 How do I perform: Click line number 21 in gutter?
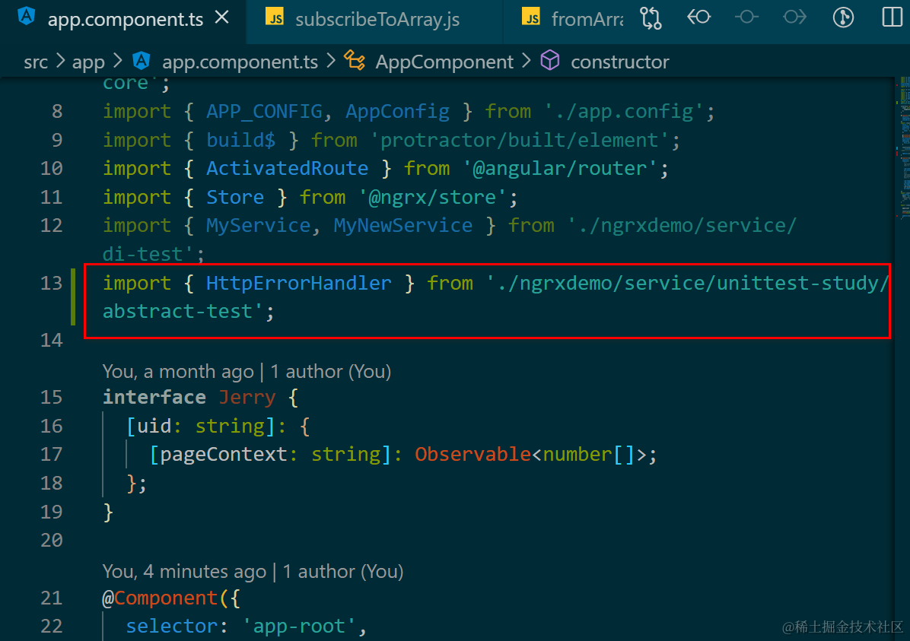pyautogui.click(x=51, y=598)
